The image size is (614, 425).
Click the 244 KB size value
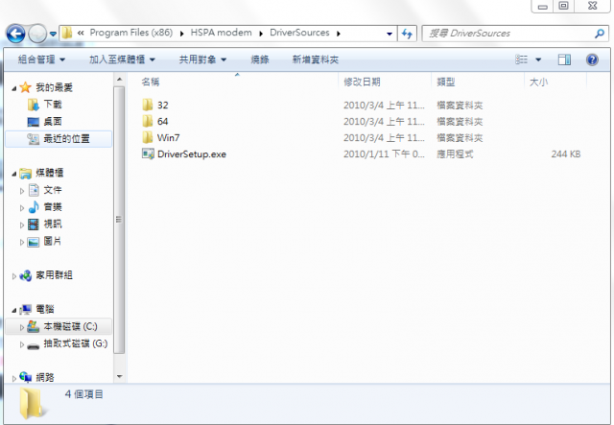tap(566, 154)
